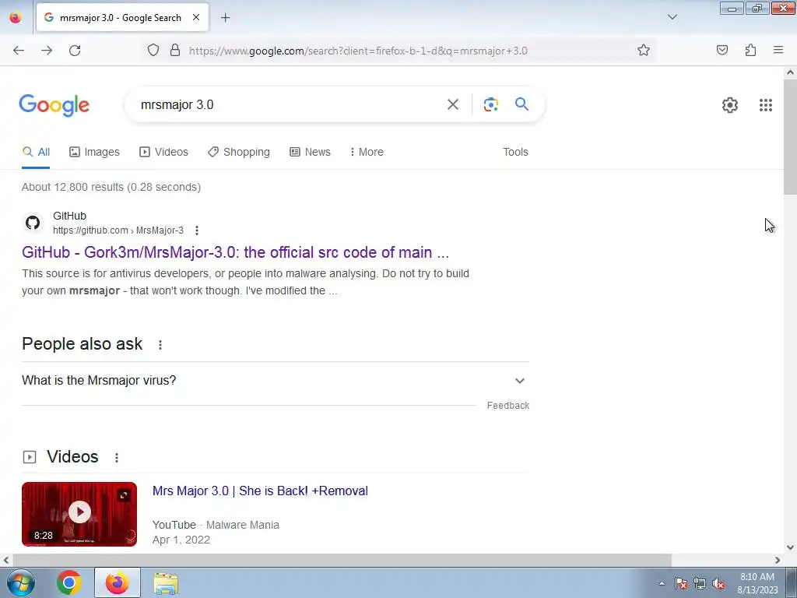Open the list all tabs chevron

[x=672, y=17]
